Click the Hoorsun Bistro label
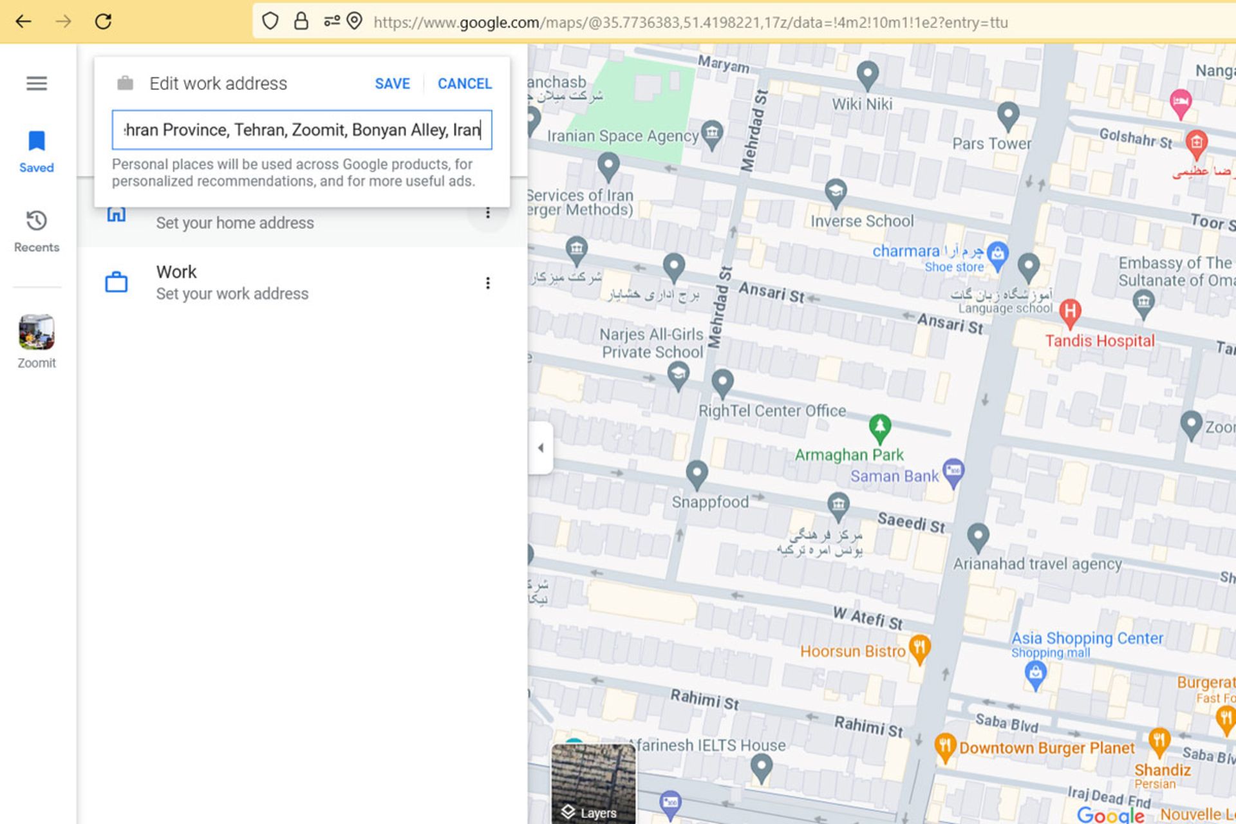Image resolution: width=1236 pixels, height=824 pixels. tap(852, 651)
